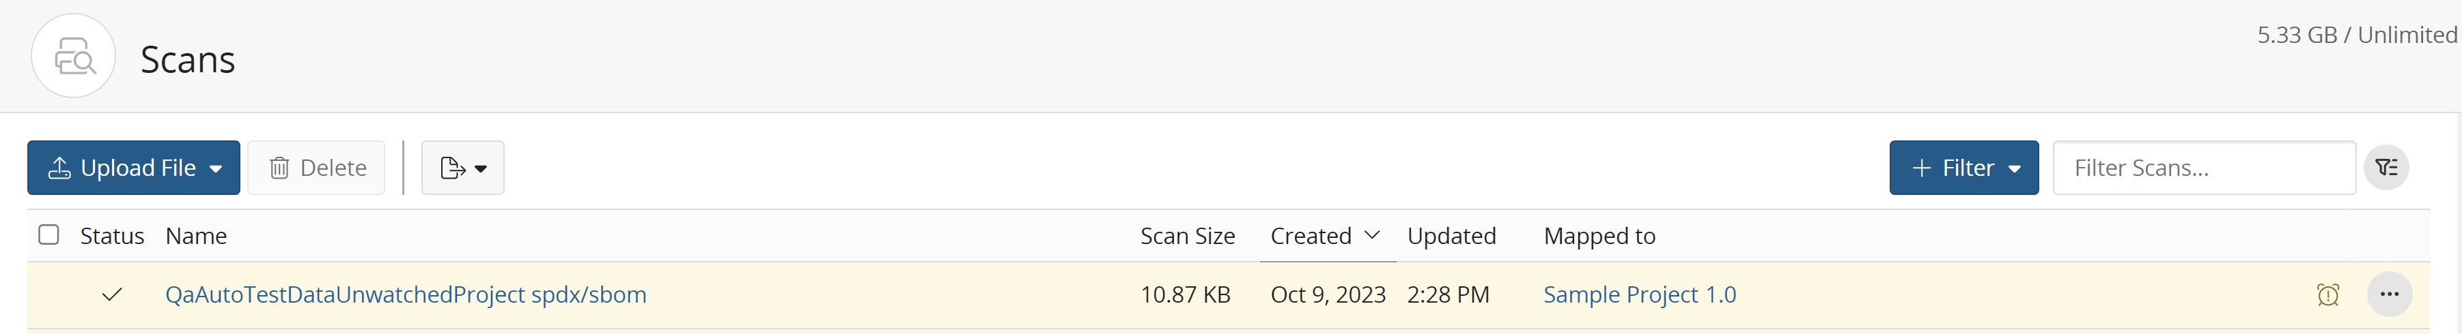Toggle the select-all scans checkbox

click(48, 234)
